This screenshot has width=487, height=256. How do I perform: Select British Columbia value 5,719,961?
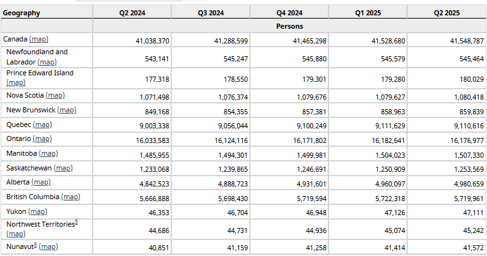click(469, 199)
